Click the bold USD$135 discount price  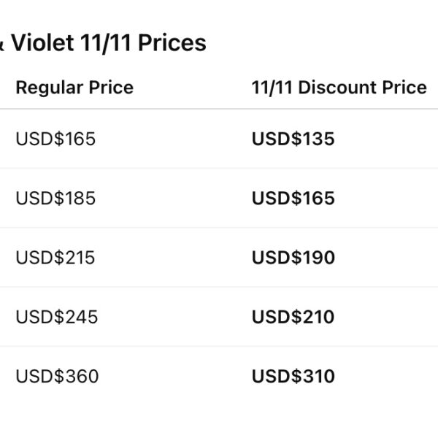293,139
